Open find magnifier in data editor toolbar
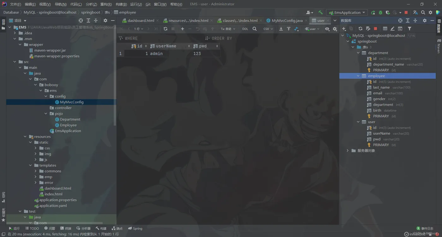The height and width of the screenshot is (237, 442). [x=254, y=29]
